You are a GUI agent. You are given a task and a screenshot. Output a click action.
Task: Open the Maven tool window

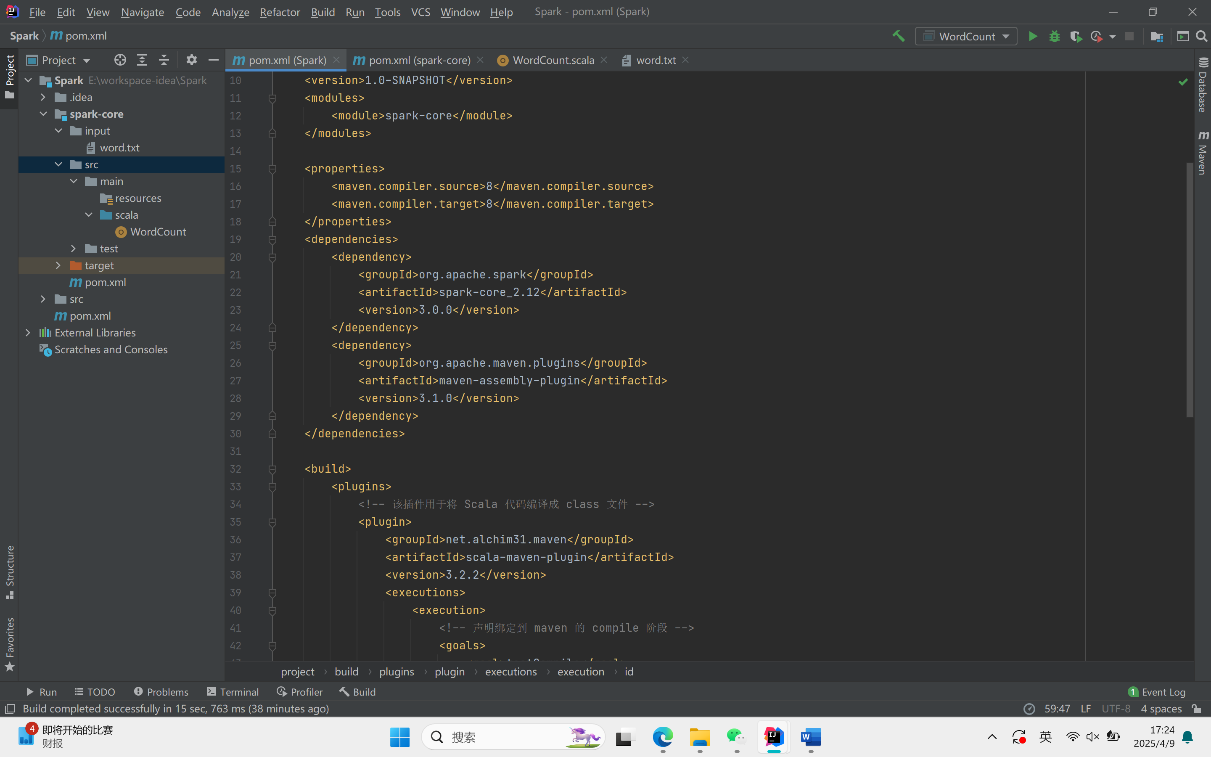1203,153
